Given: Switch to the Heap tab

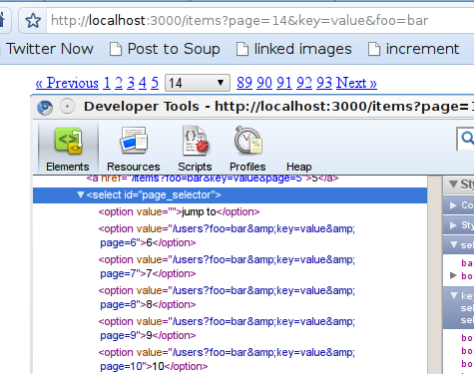Looking at the screenshot, I should pos(298,167).
